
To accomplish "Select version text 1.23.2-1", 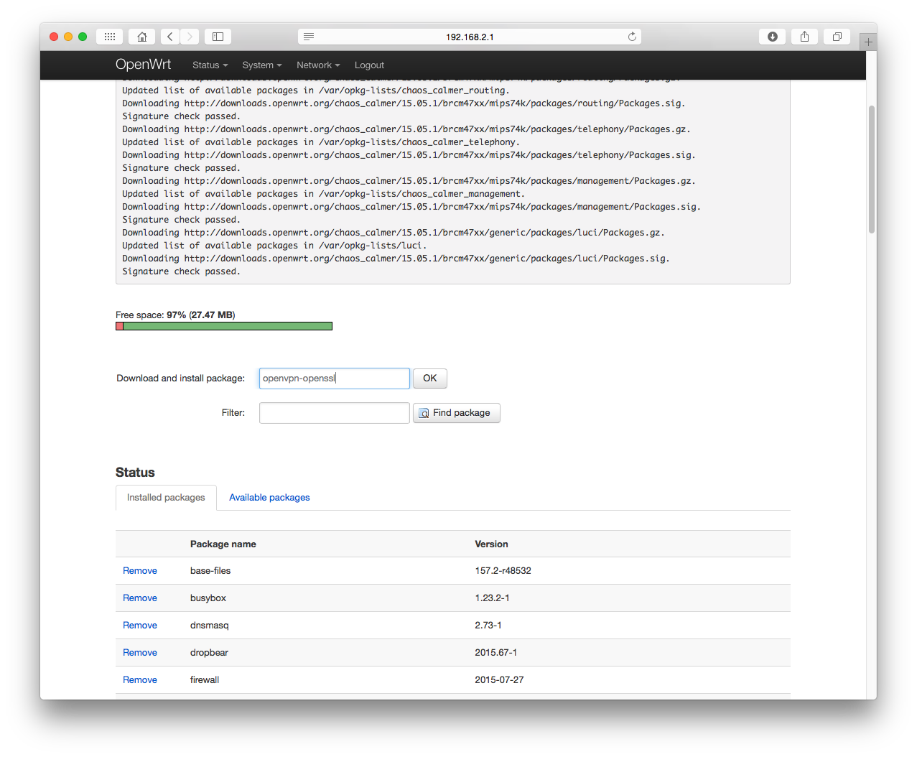I will click(x=492, y=598).
